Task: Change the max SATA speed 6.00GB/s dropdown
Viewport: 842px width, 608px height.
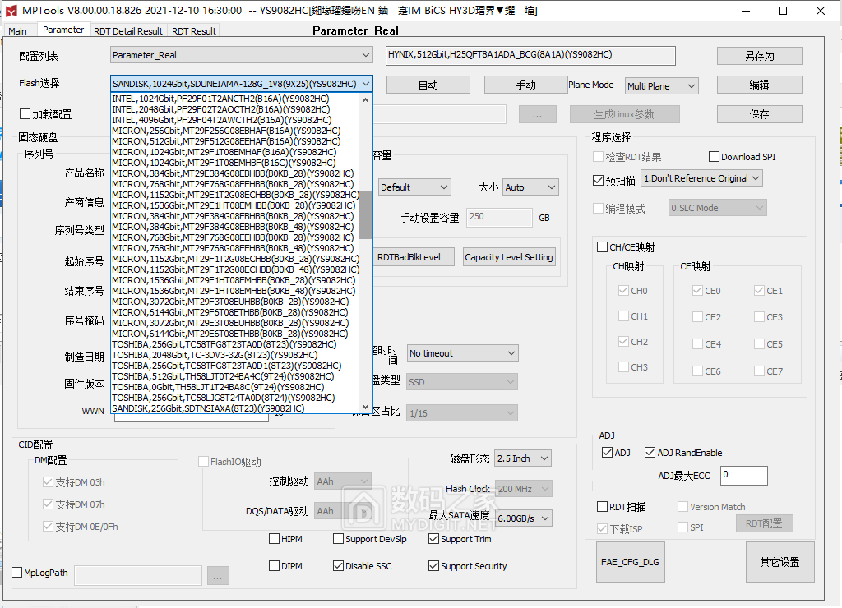Action: [x=523, y=518]
